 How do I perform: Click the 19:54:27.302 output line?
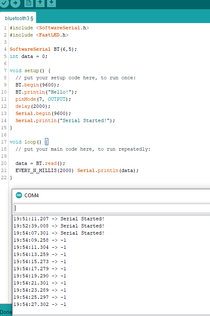40,304
